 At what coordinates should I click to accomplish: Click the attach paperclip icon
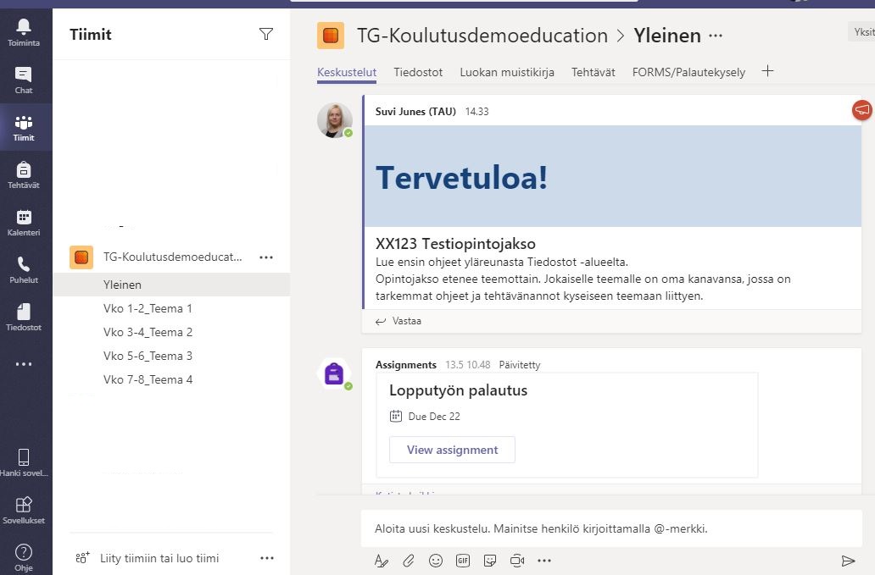408,561
